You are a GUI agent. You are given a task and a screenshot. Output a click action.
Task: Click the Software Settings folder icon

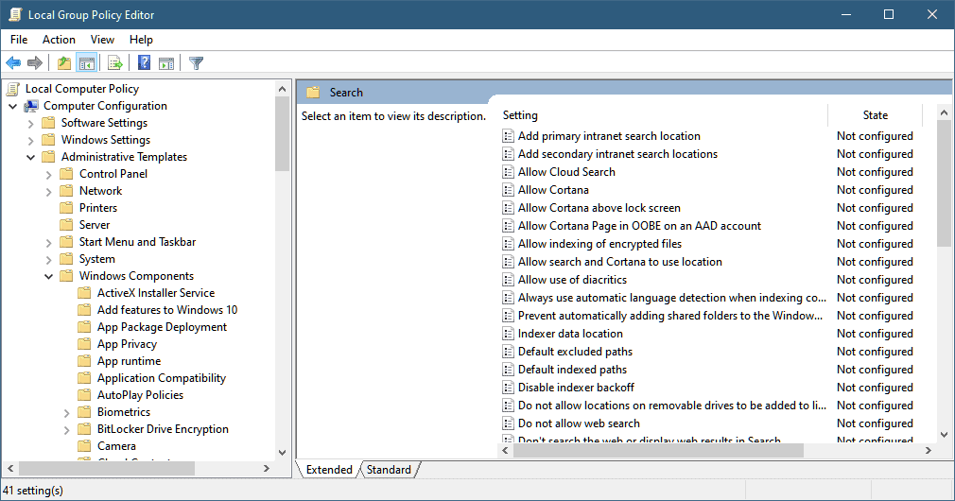point(49,123)
